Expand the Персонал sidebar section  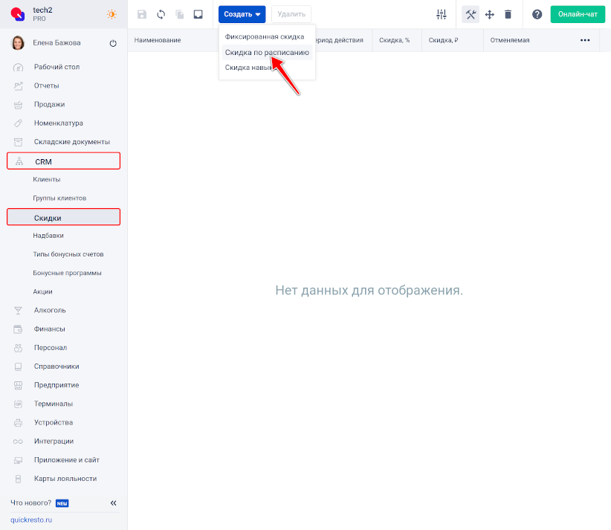pos(51,348)
